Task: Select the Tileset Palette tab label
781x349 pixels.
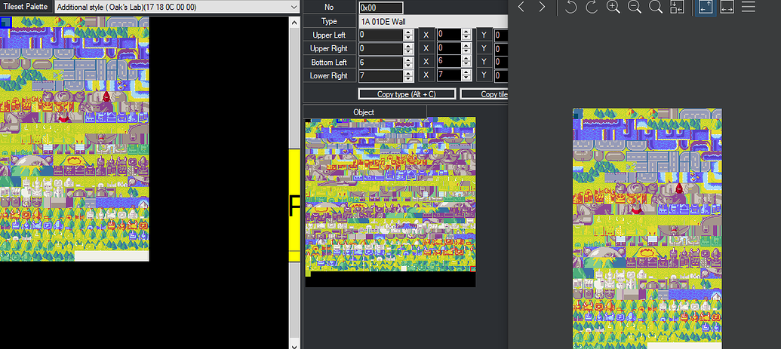Action: click(x=26, y=6)
